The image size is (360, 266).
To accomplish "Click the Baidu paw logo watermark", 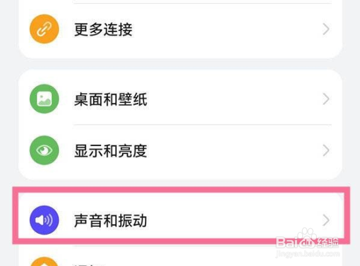I will tap(307, 239).
